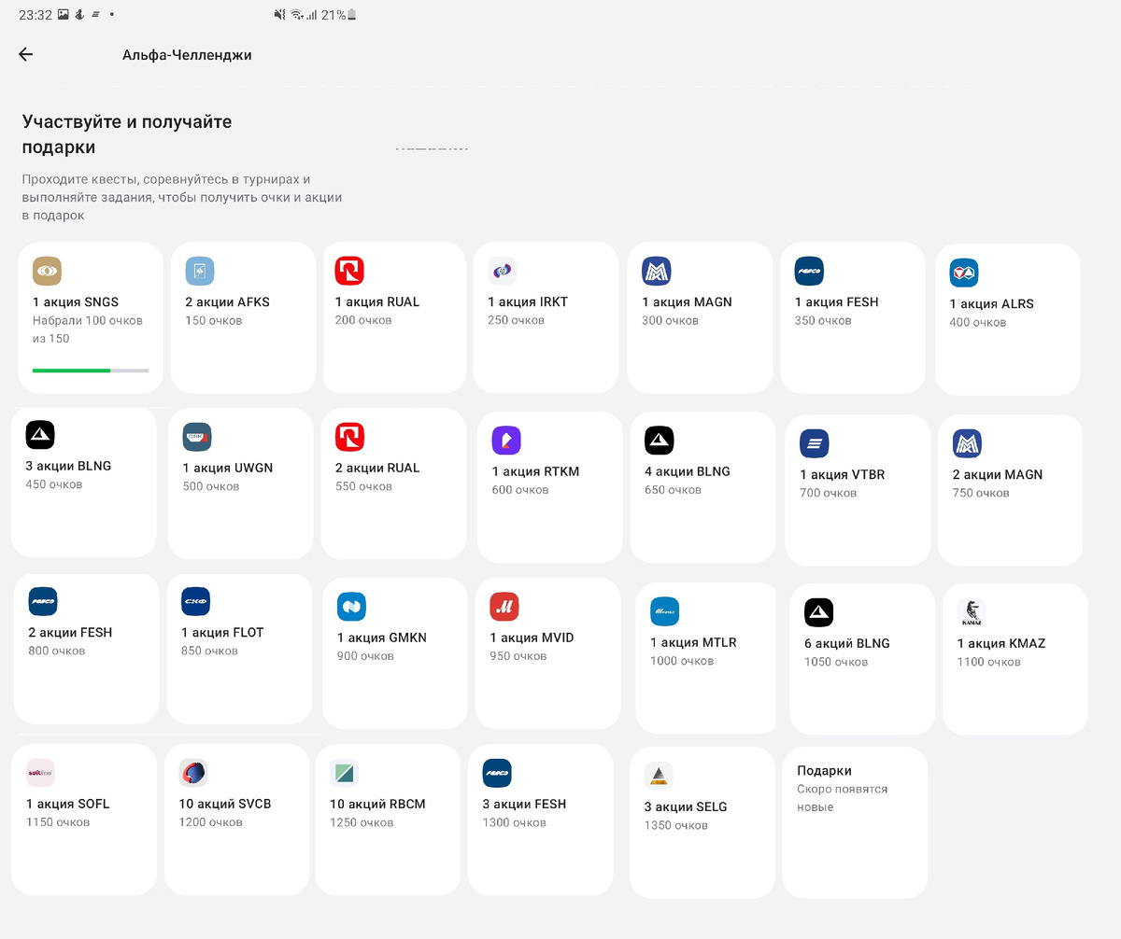Select the "1 акция KMAZ" label
Screen dimensions: 1121x939
point(1001,643)
